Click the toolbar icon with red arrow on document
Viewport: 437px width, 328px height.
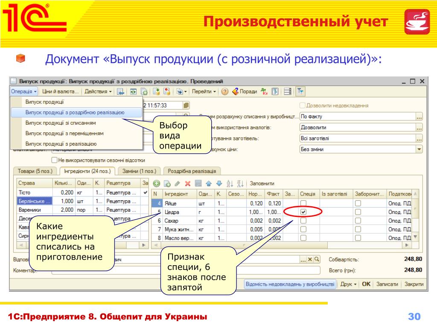point(167,91)
